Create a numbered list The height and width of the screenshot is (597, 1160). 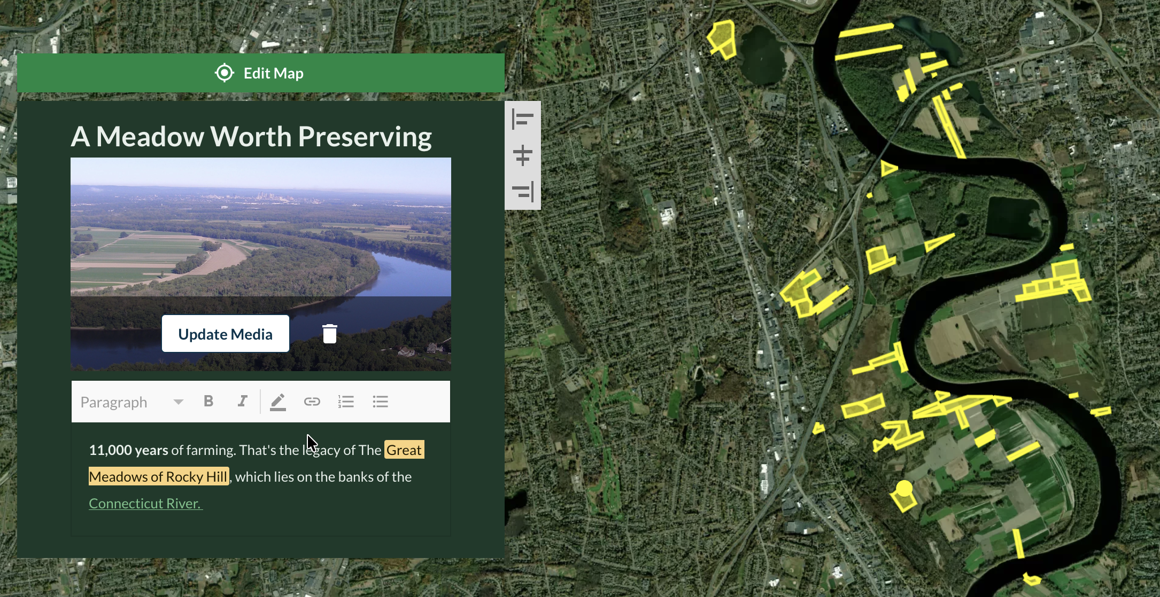point(346,402)
